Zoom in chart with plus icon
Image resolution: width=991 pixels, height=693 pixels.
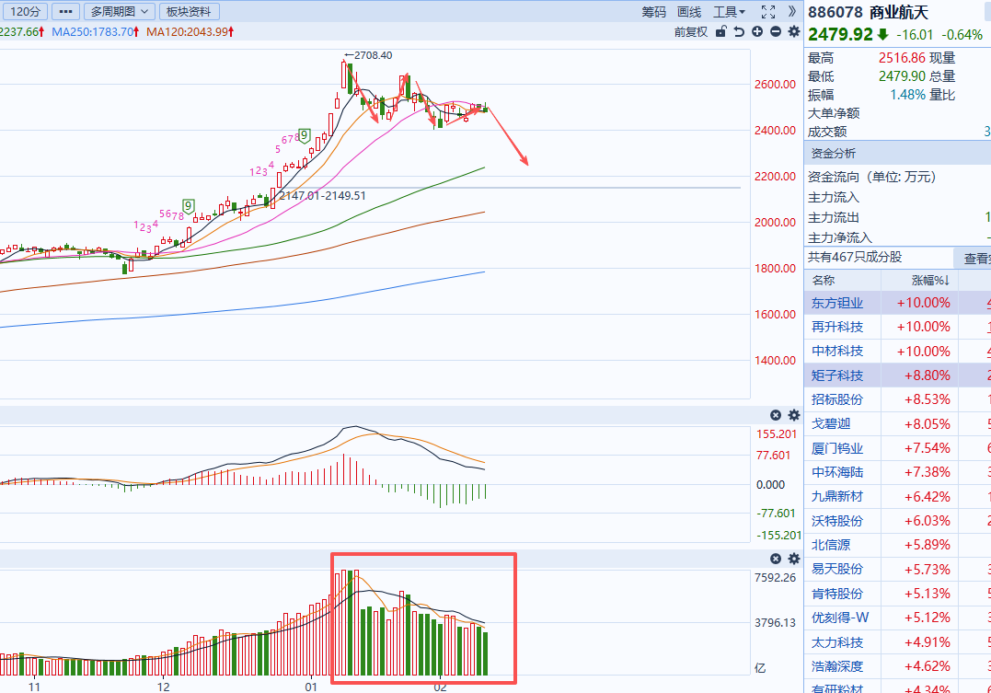tap(757, 31)
